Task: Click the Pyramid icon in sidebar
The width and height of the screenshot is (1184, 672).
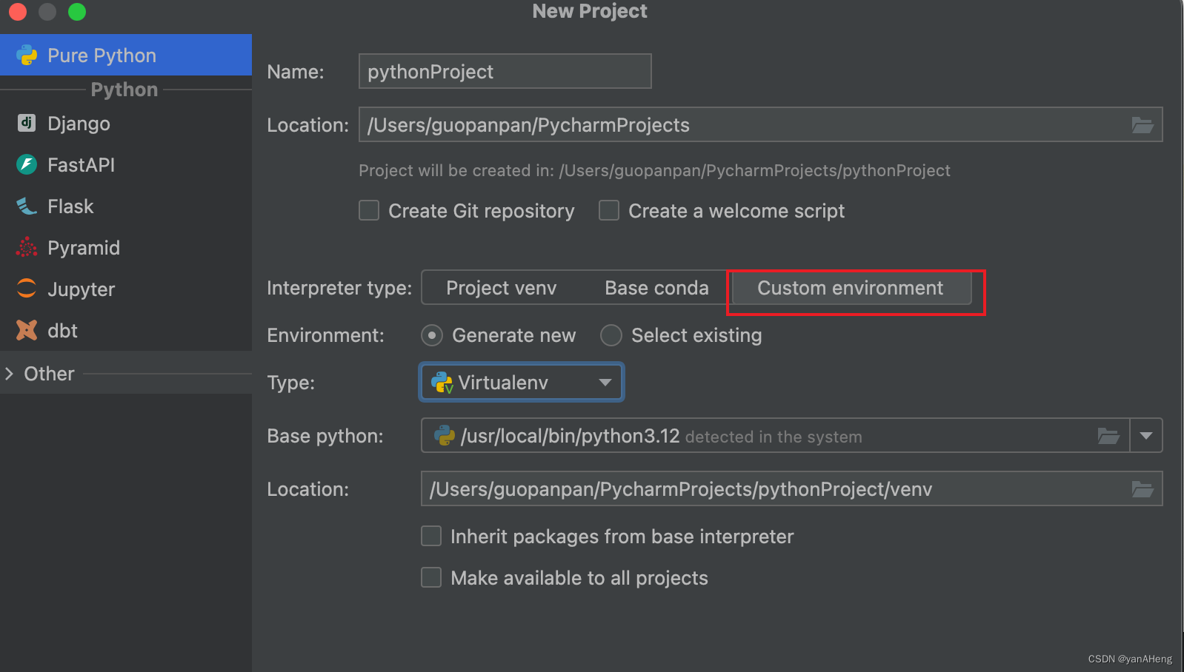Action: point(27,247)
